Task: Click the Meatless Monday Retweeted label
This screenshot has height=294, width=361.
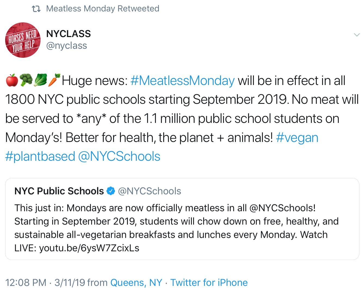Action: pyautogui.click(x=103, y=9)
